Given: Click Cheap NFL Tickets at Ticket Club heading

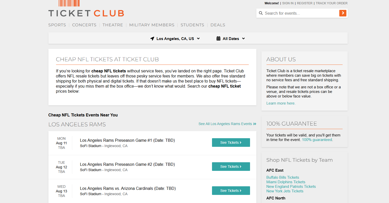Looking at the screenshot, I should (x=107, y=59).
